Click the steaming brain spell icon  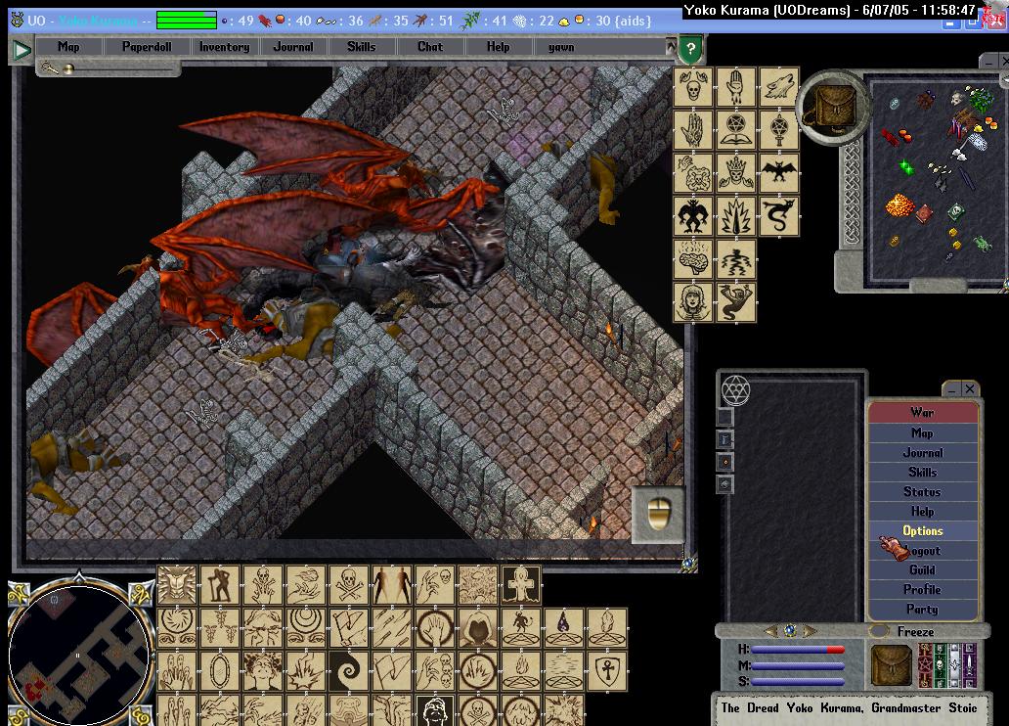pos(693,259)
